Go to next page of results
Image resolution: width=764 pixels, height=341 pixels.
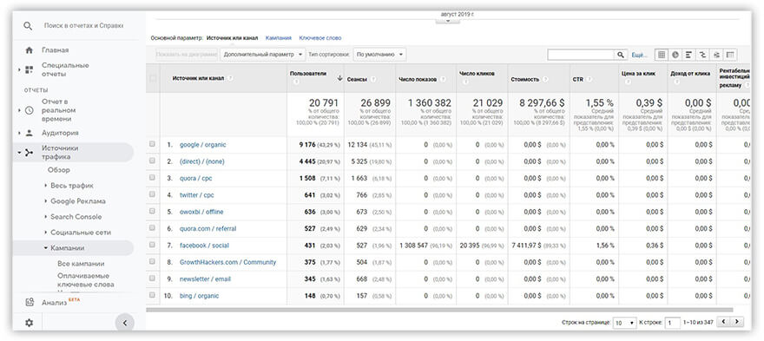(x=737, y=322)
